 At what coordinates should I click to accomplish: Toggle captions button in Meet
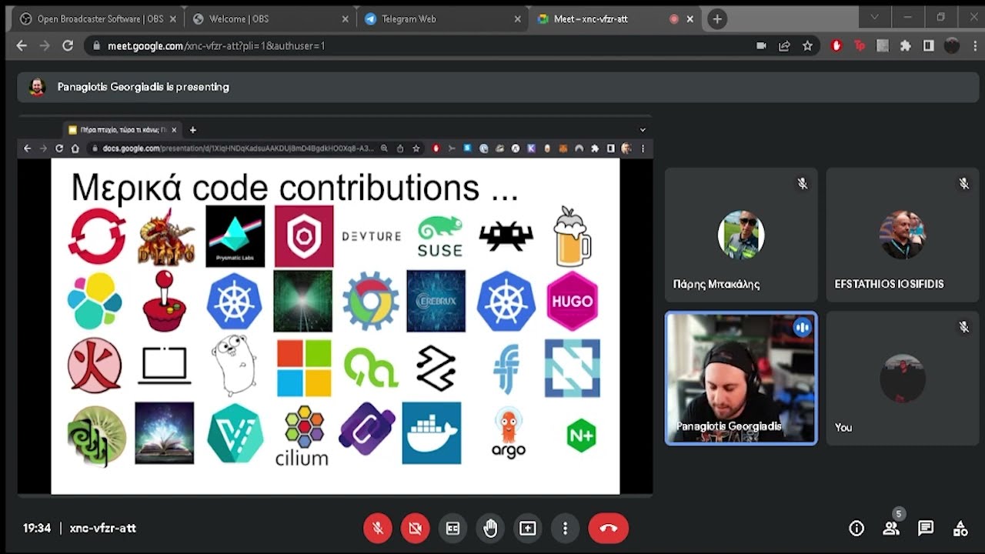pyautogui.click(x=452, y=529)
